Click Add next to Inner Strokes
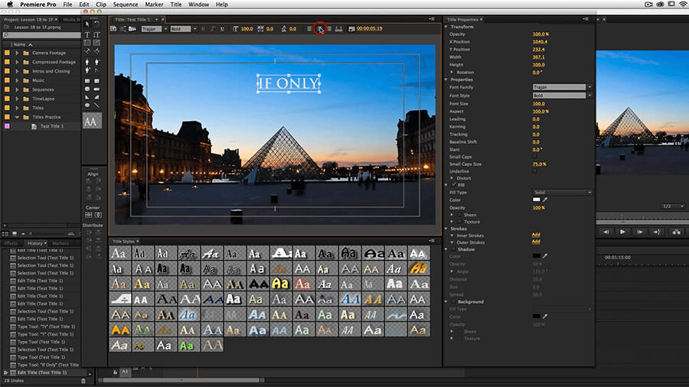 [536, 235]
